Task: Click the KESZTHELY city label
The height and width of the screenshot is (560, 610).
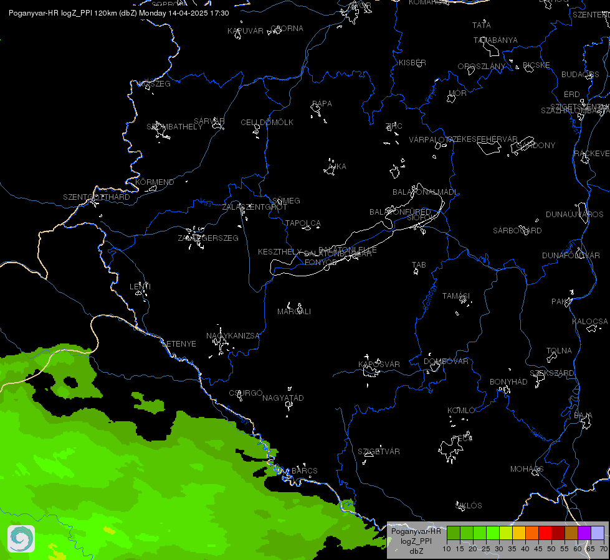Action: click(x=280, y=252)
